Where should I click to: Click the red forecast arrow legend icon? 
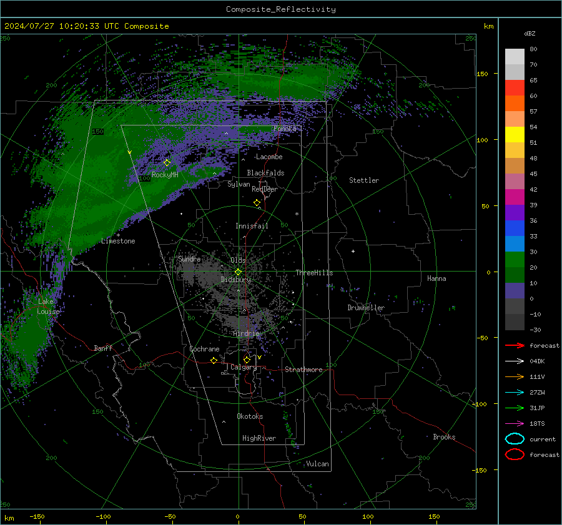tap(515, 345)
